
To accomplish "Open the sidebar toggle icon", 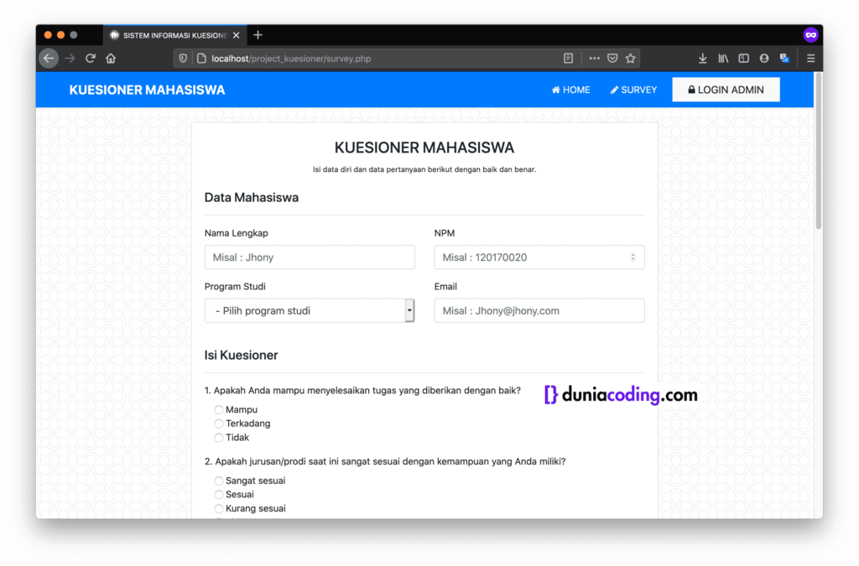I will (743, 58).
